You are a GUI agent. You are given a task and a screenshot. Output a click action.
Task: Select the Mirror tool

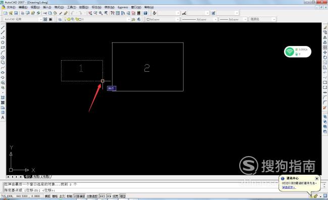pyautogui.click(x=325, y=37)
